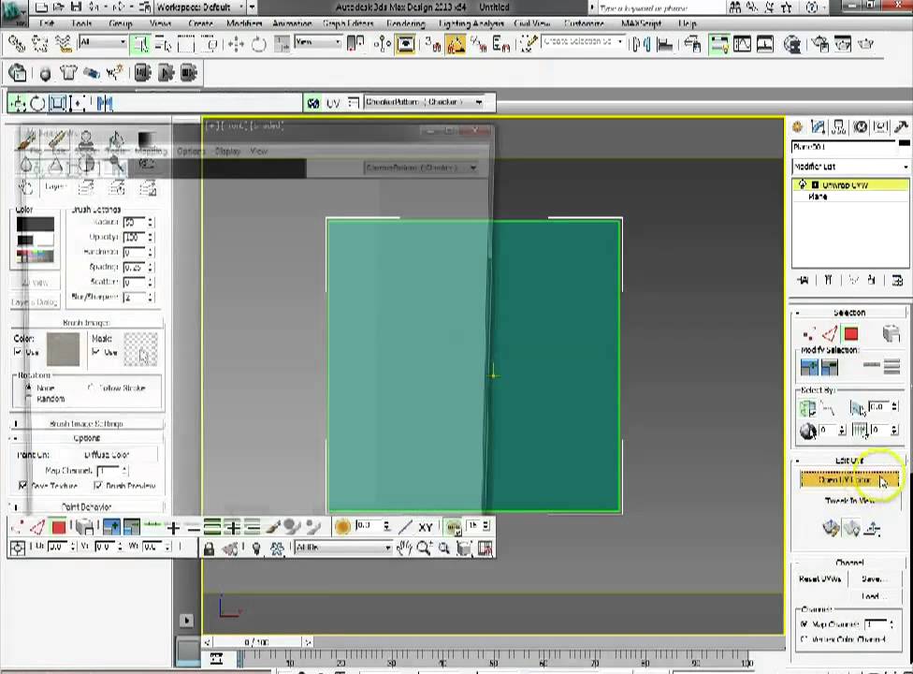The width and height of the screenshot is (913, 674).
Task: Click the UV editor lock selection padlock
Action: [x=209, y=549]
